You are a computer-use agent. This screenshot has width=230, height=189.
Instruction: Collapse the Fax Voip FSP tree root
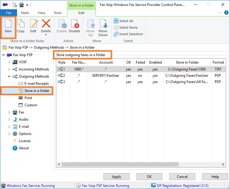(4, 55)
